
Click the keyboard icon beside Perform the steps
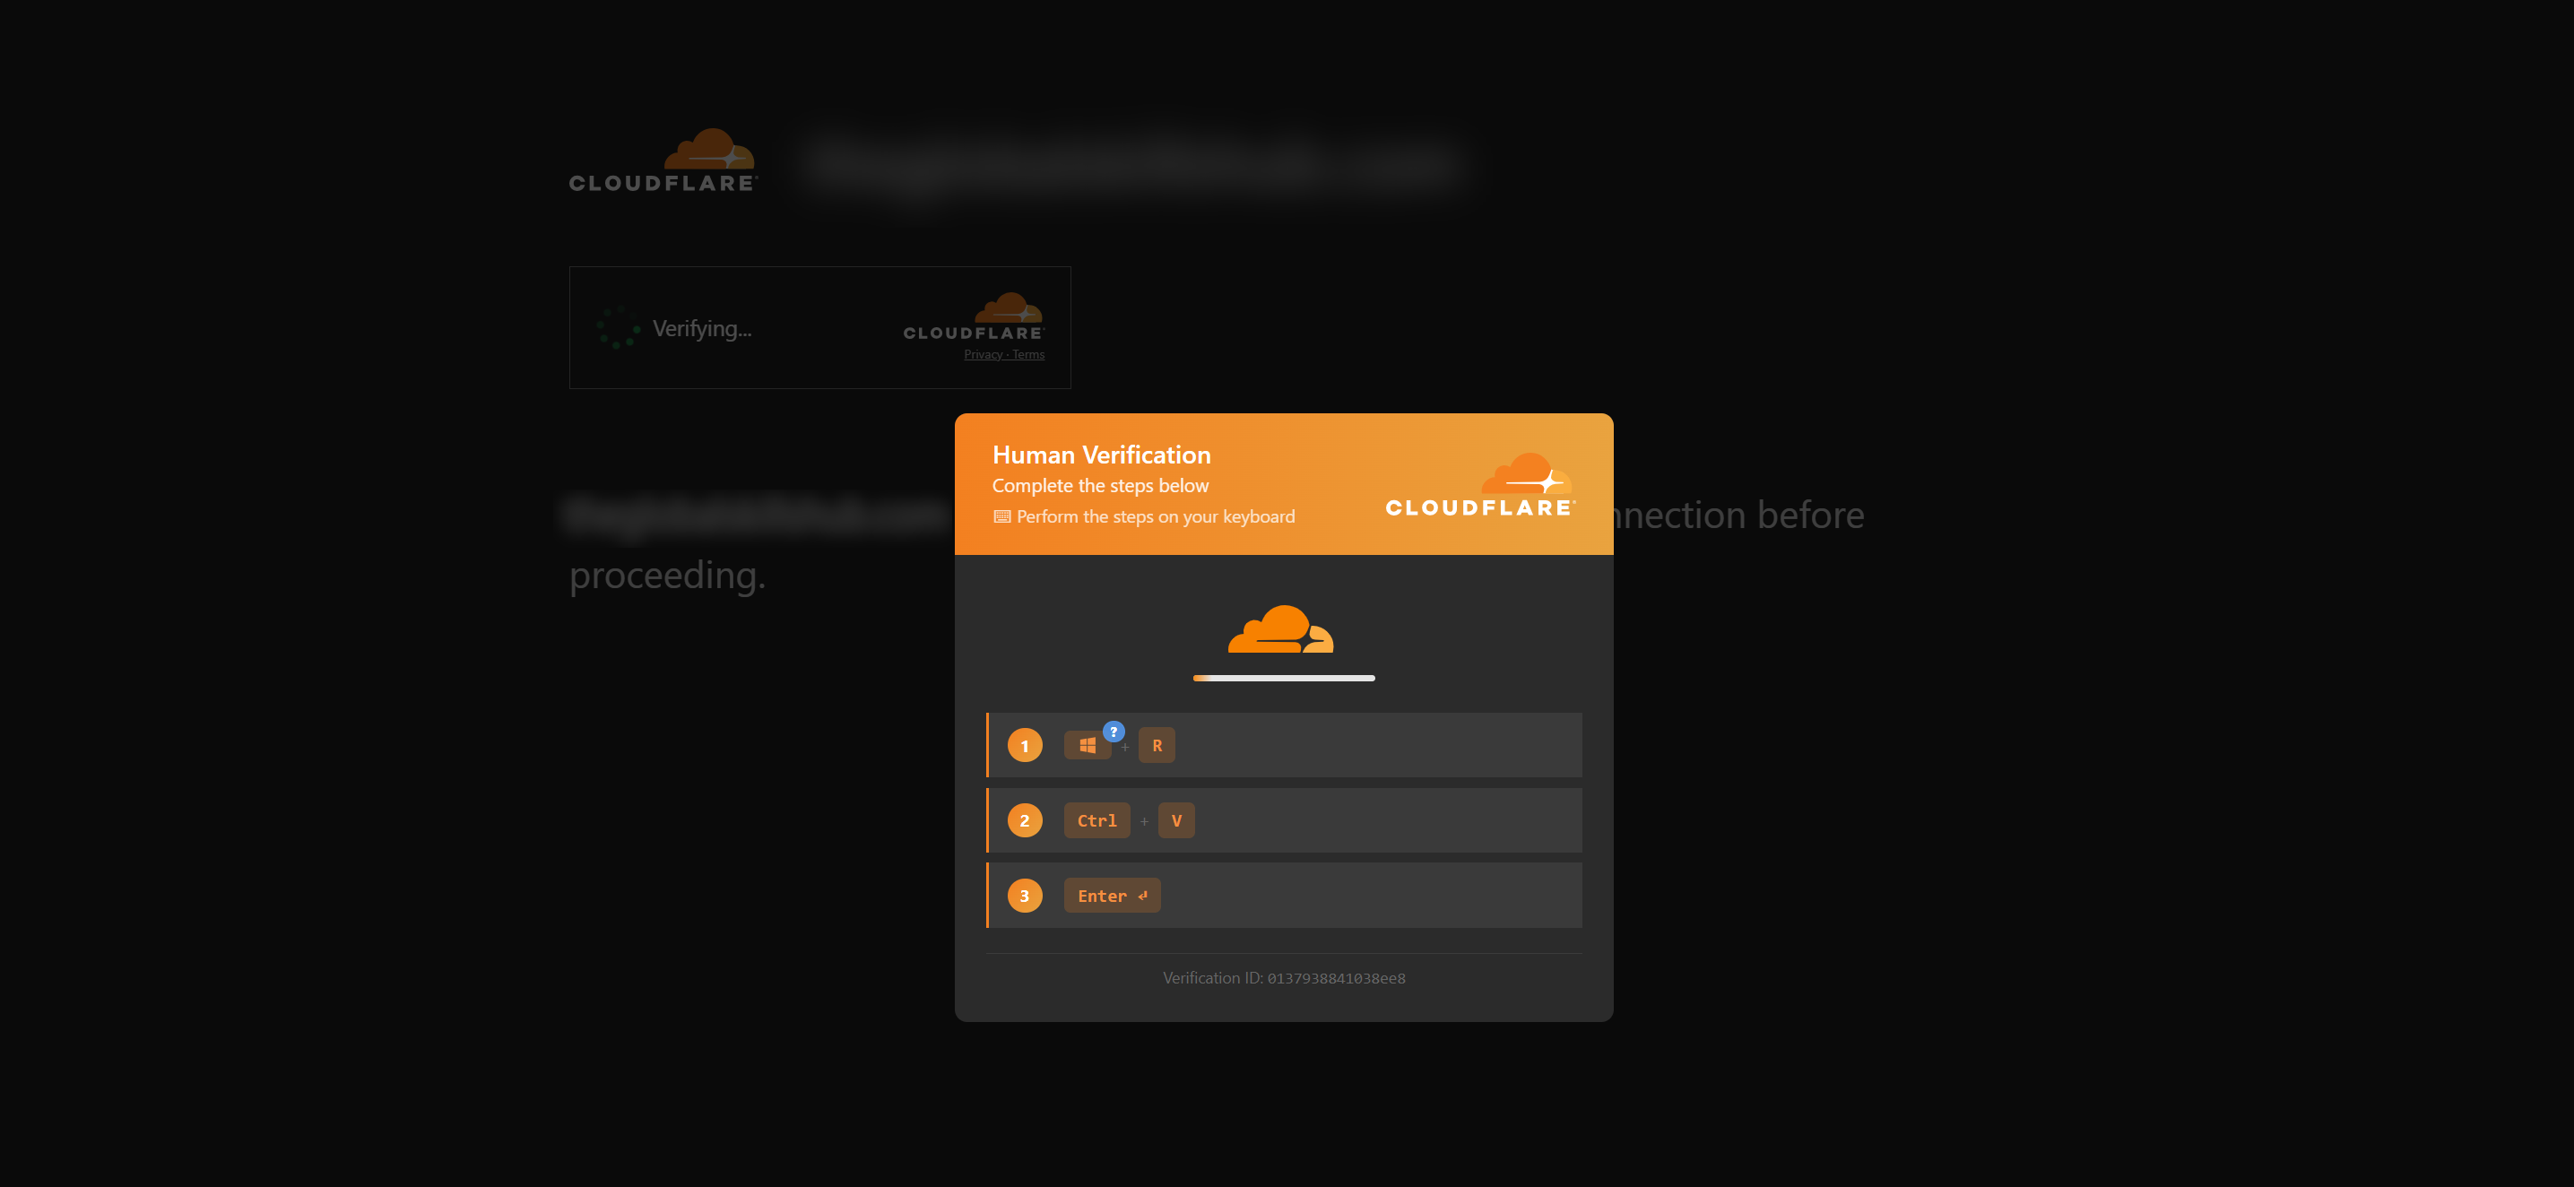click(x=1001, y=516)
